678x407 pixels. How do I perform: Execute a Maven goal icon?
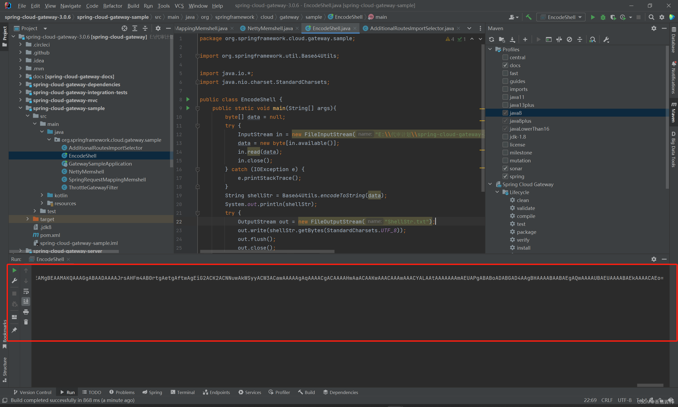click(549, 39)
